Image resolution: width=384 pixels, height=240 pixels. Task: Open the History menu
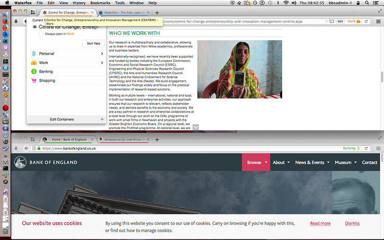tap(79, 3)
